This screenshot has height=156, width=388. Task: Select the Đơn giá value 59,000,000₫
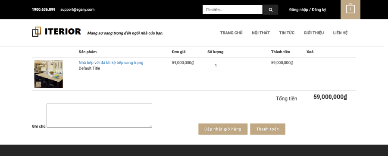point(183,63)
